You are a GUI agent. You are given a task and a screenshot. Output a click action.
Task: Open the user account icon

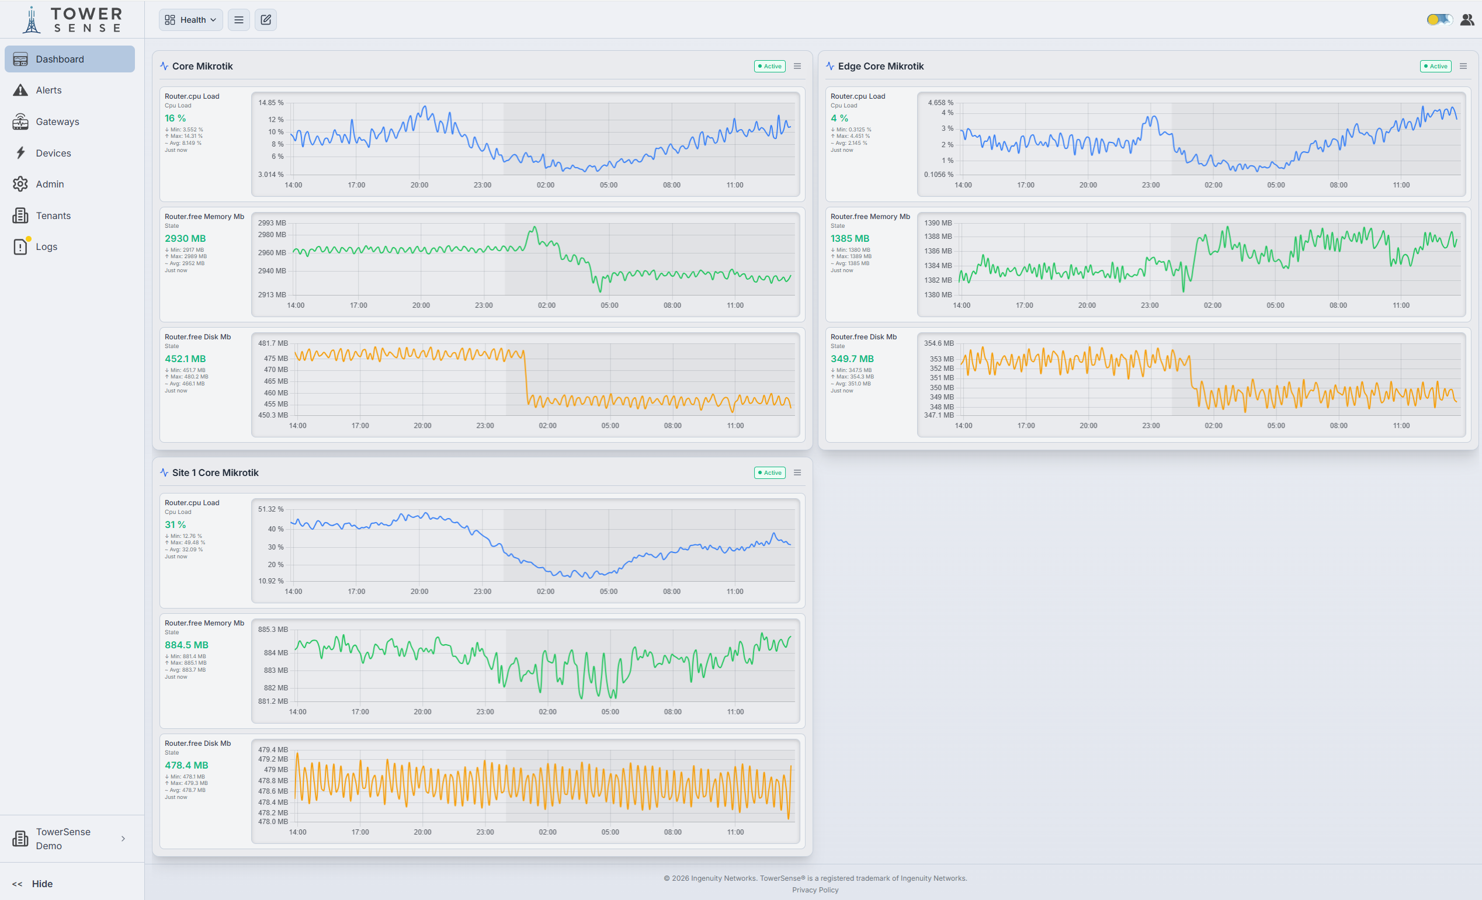(1467, 20)
